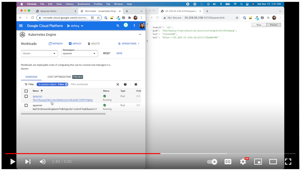301x171 pixels.
Task: Sort by Name column arrow
Action: pos(42,91)
